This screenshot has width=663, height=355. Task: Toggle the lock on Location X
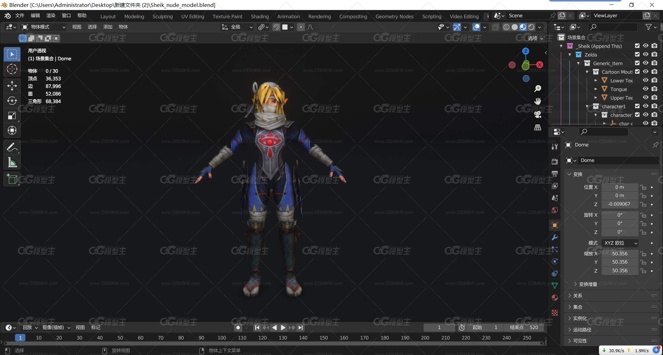643,187
